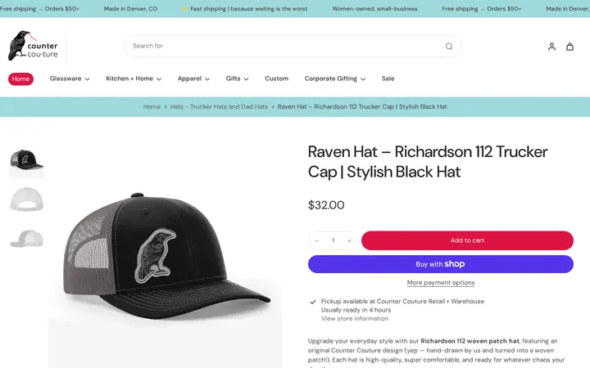
Task: Click the product title Raven Hat heading
Action: point(428,162)
